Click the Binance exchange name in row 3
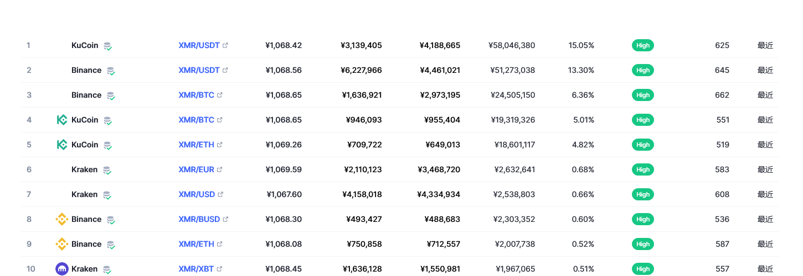Viewport: 803px width, 276px height. (x=86, y=95)
